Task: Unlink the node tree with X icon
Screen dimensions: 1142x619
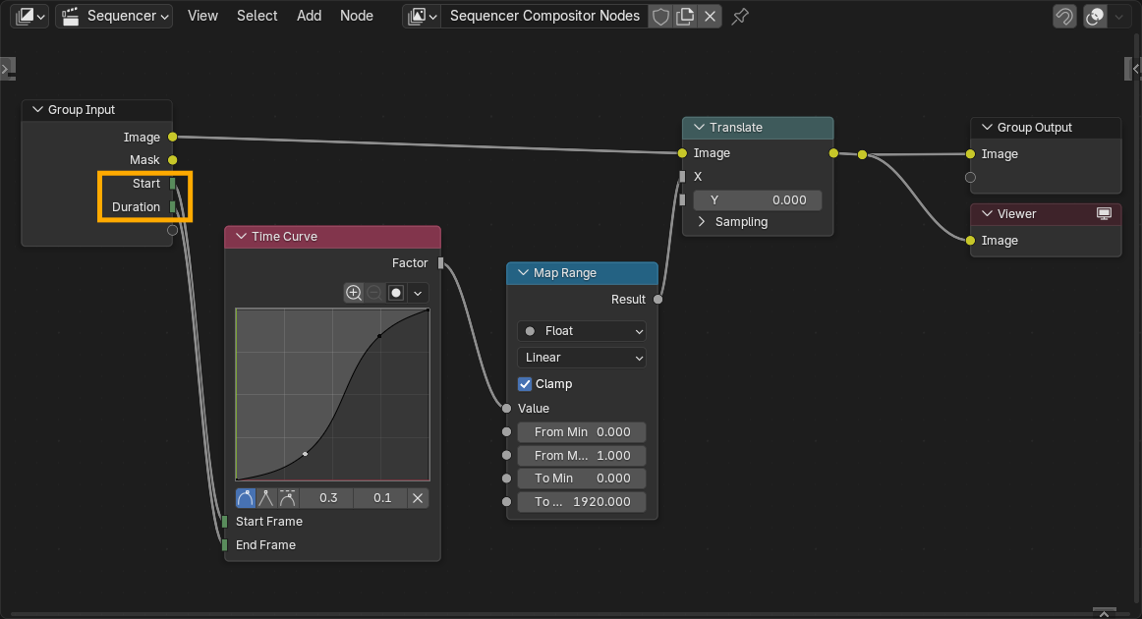Action: click(711, 16)
